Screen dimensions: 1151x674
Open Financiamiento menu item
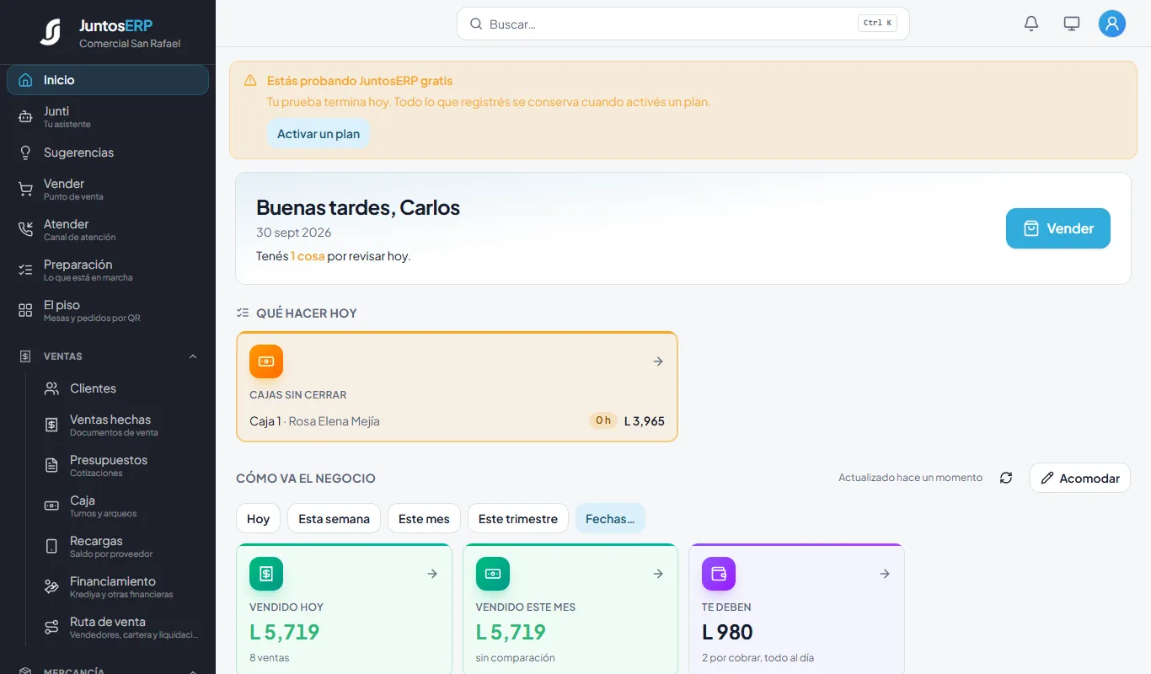121,587
